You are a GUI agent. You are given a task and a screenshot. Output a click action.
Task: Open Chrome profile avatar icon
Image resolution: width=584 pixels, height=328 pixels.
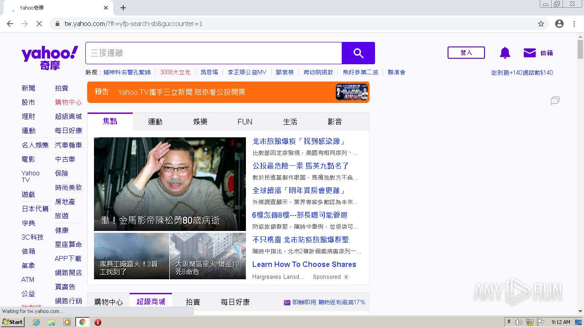pyautogui.click(x=559, y=24)
